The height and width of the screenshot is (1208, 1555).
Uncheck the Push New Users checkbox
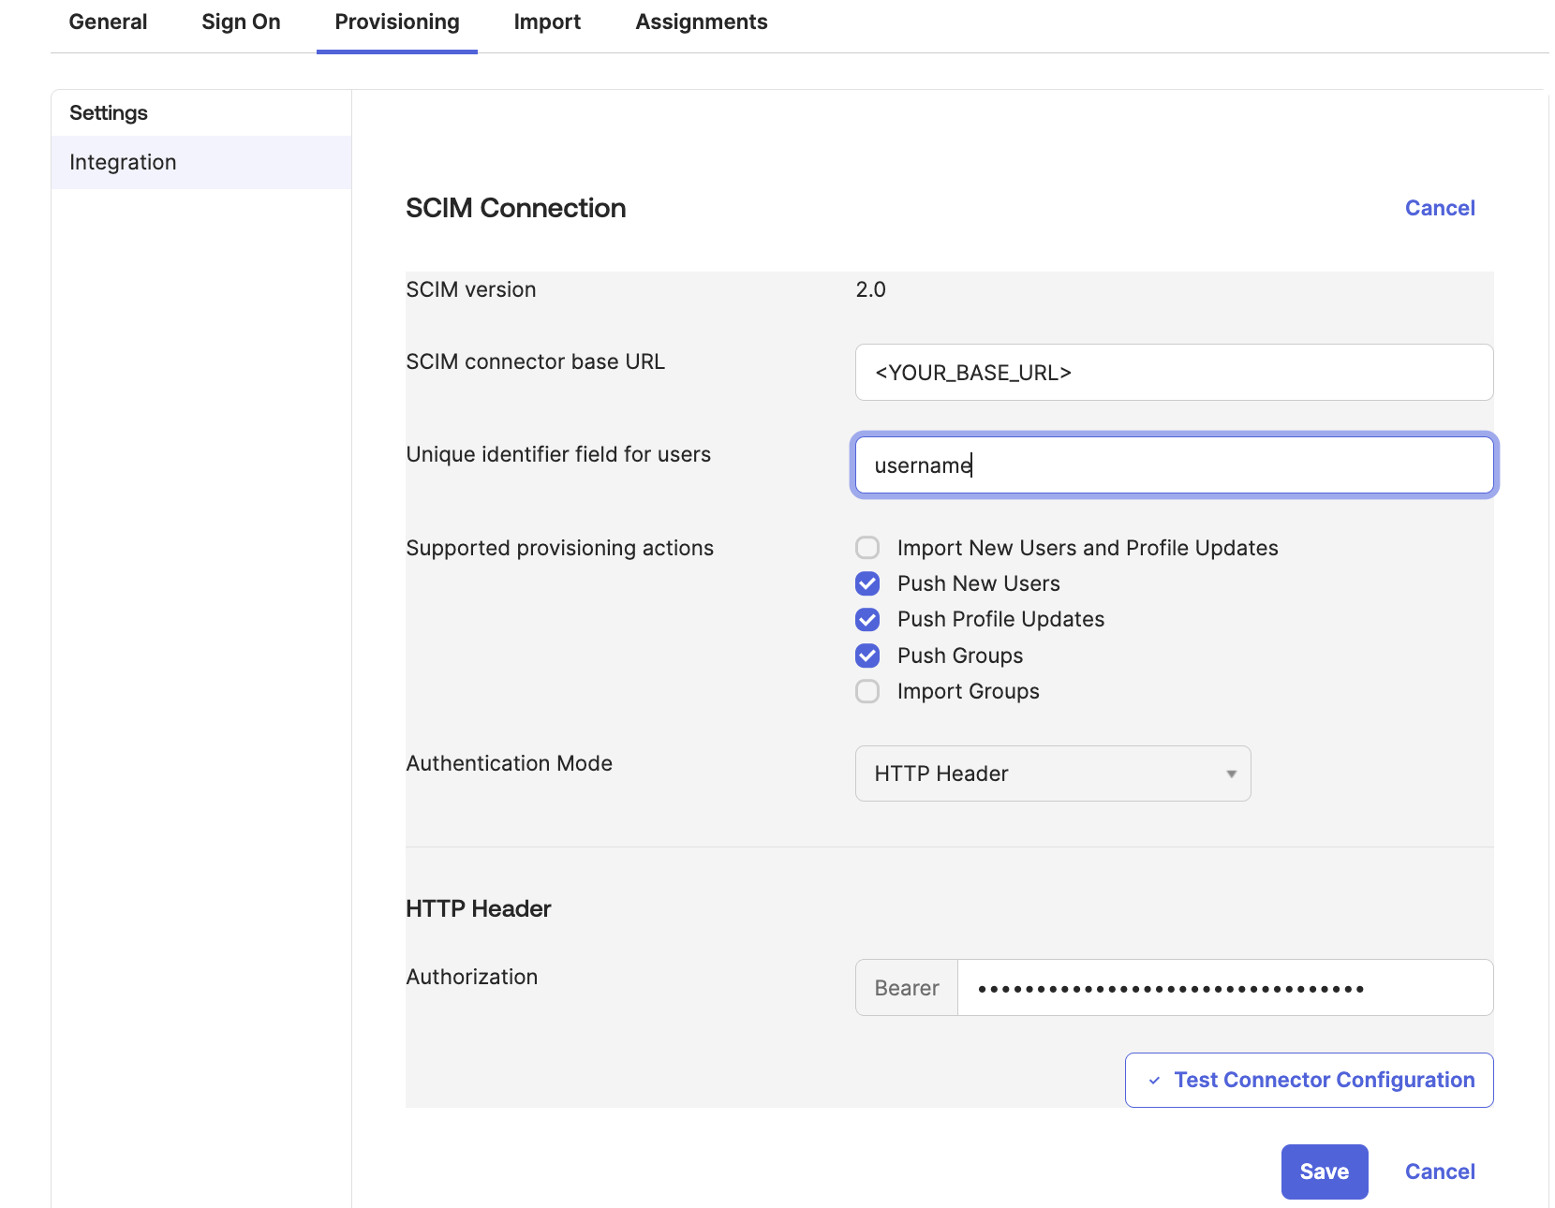pos(867,584)
